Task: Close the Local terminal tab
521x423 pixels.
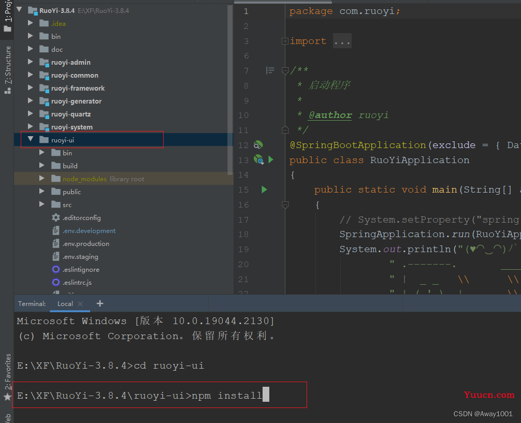Action: coord(80,304)
